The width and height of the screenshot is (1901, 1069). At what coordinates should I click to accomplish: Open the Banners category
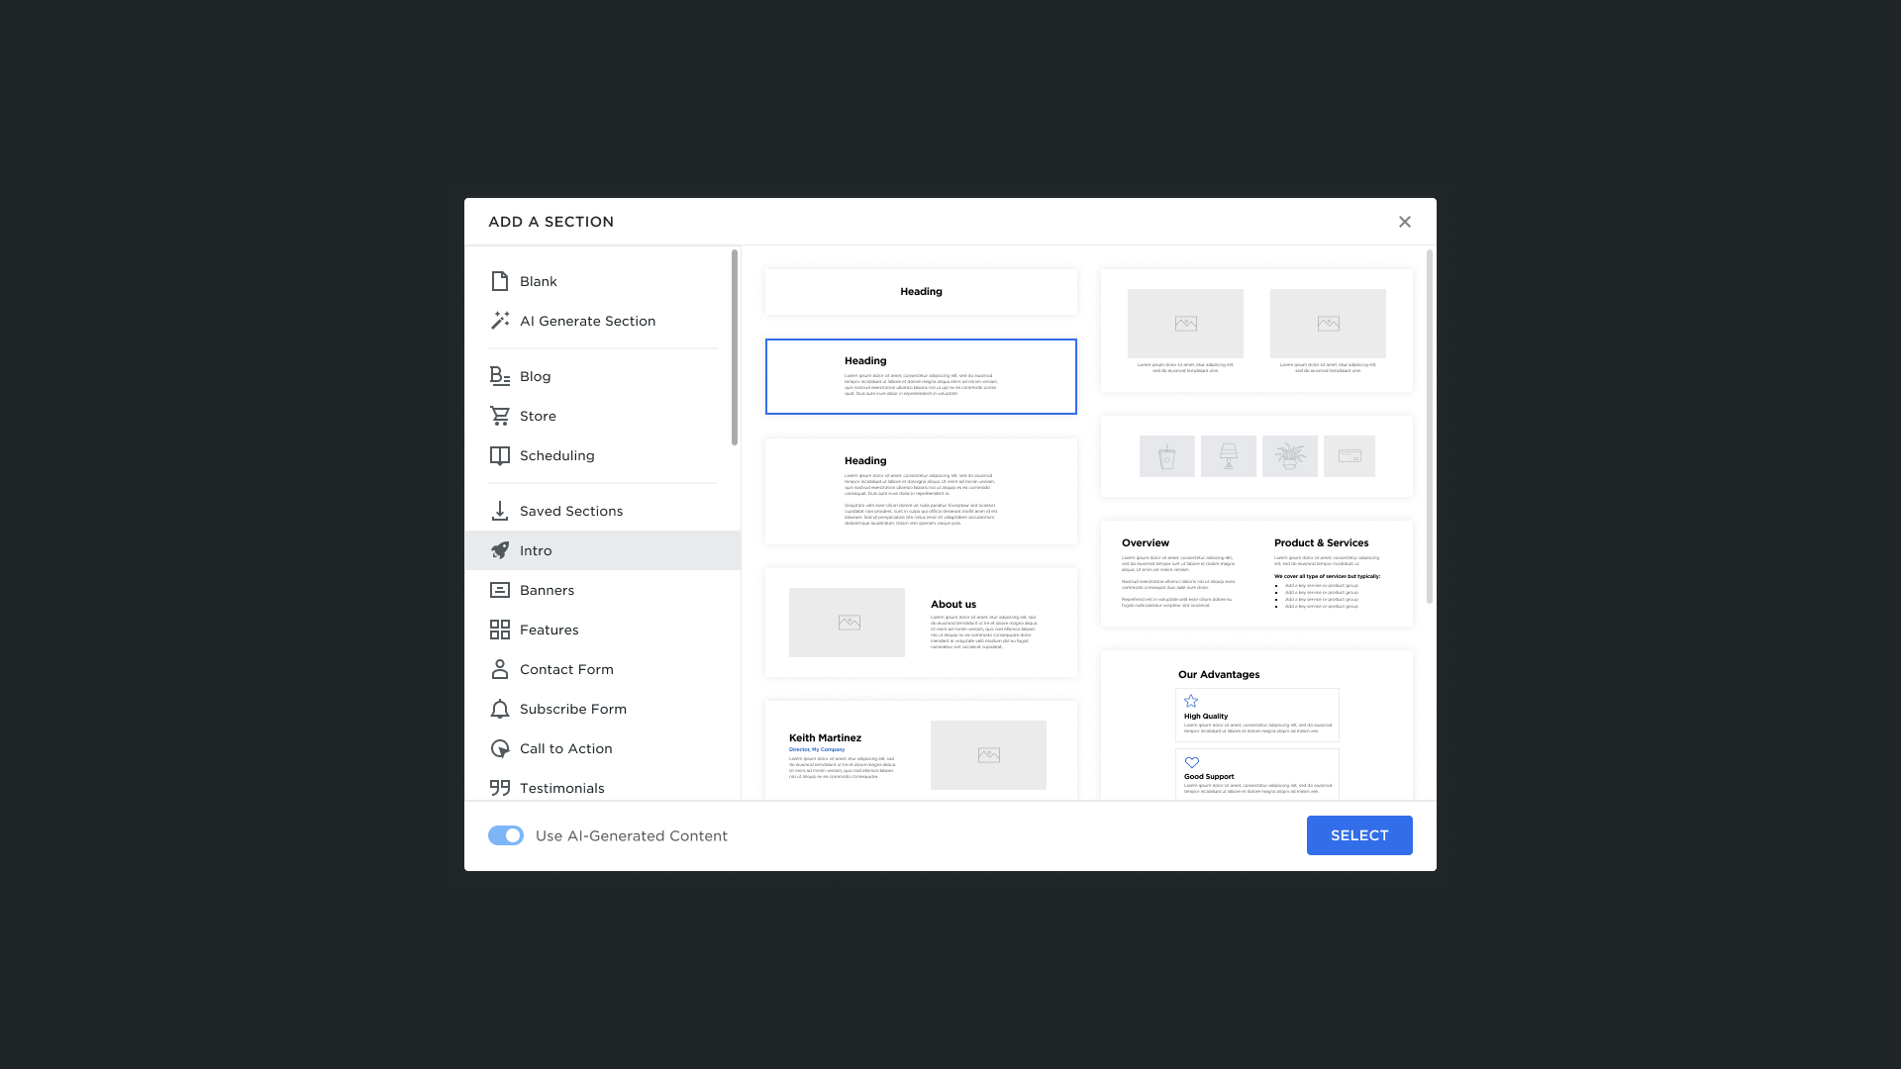point(547,590)
